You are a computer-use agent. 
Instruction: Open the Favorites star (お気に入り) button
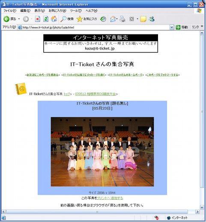[87, 19]
